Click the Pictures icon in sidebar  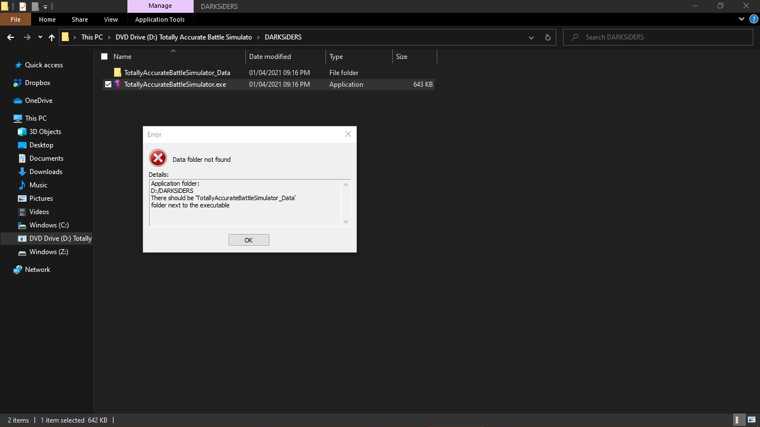click(x=22, y=198)
